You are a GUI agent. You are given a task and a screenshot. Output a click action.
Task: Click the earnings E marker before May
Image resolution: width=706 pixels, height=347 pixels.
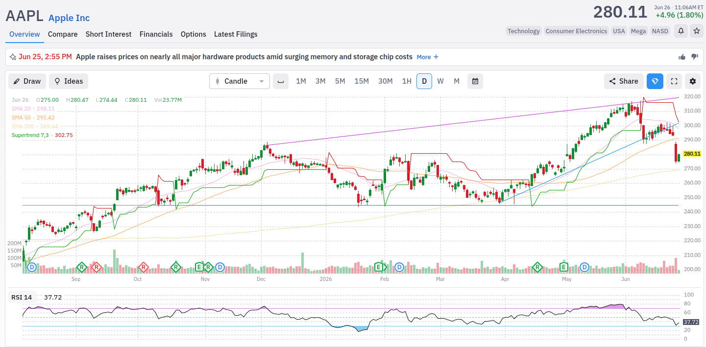[564, 267]
